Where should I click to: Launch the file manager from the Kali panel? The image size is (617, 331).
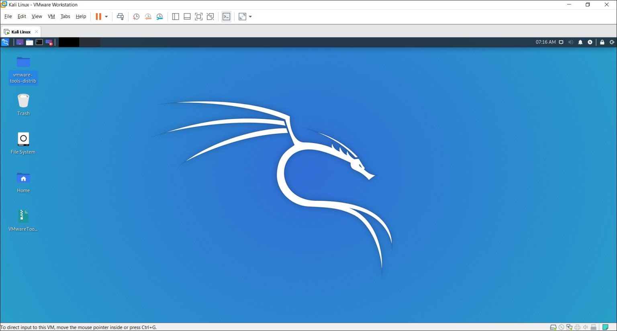click(29, 42)
